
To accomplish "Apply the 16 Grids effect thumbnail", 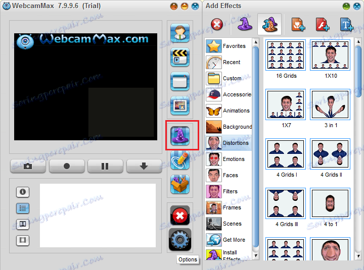I will pyautogui.click(x=286, y=55).
